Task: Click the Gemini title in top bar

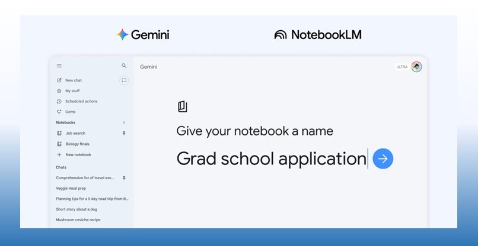Action: tap(148, 67)
